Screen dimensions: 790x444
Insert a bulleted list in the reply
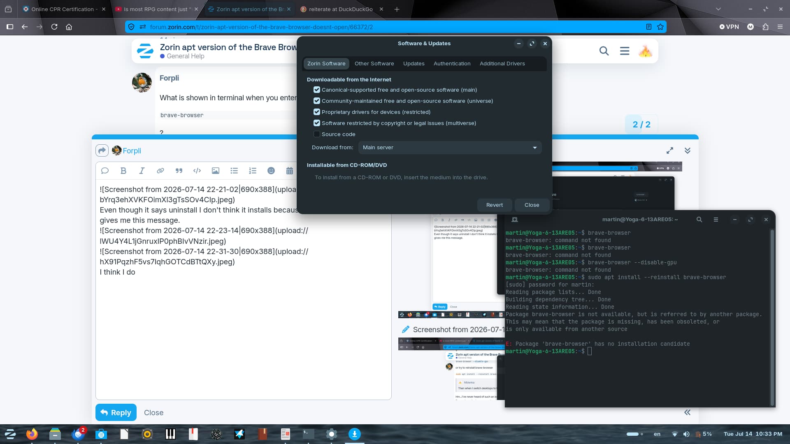(x=234, y=171)
